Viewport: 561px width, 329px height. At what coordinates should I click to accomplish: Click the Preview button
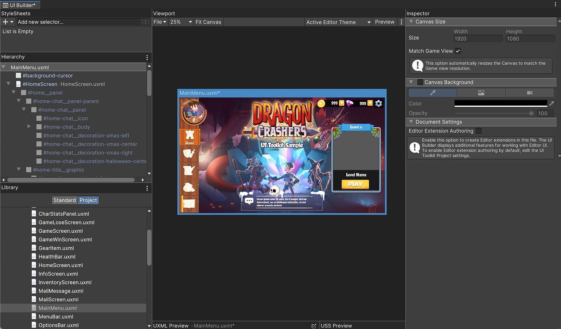pos(384,22)
